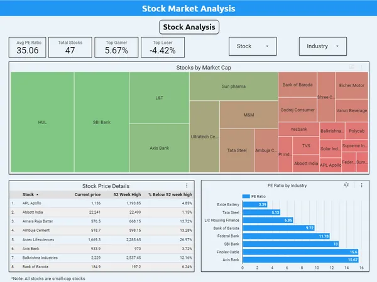Screen dimensions: 377x282
Task: Click Balkrishna Industries in the table
Action: pos(40,258)
